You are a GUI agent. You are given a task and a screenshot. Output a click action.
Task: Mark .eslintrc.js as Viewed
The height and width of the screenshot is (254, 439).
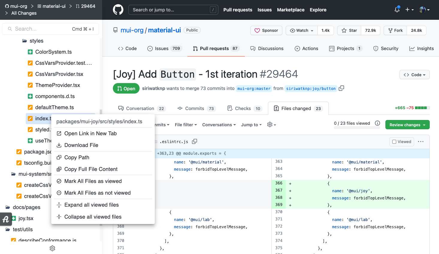(402, 142)
